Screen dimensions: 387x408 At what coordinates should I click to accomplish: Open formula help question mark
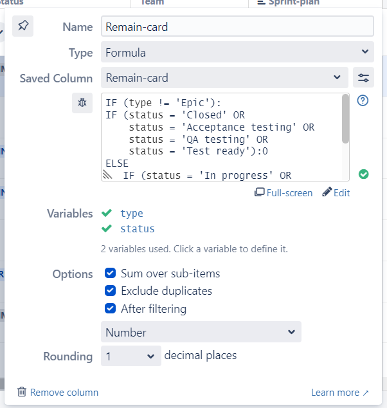pos(363,100)
